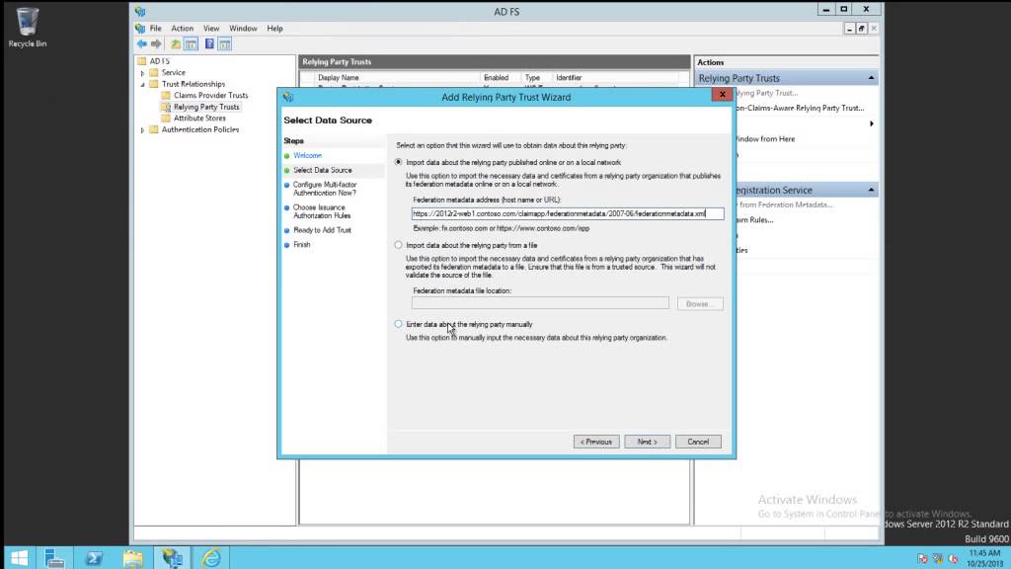Expand the Authentication Policies node
This screenshot has height=569, width=1011.
point(142,130)
